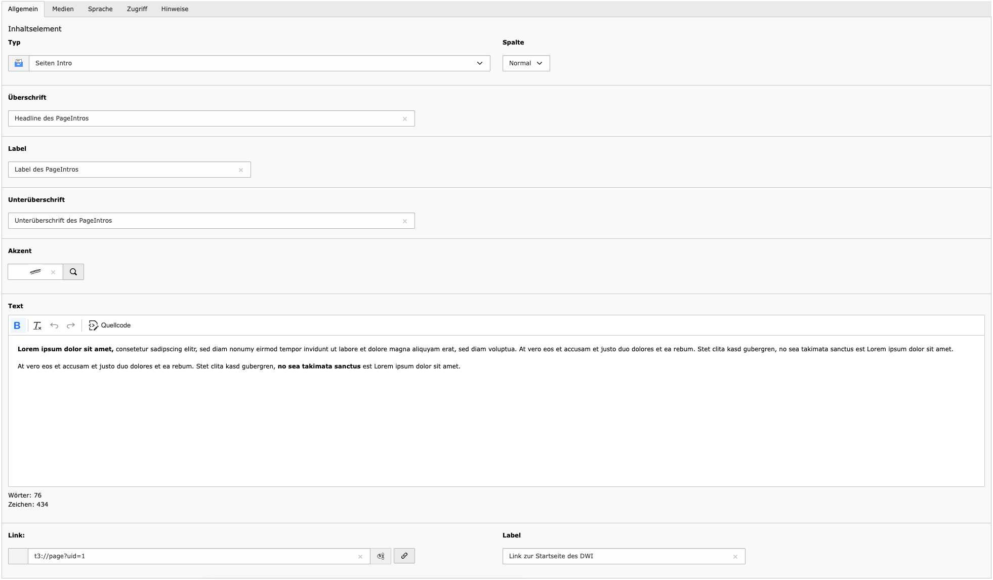
Task: Open the Spalte Normal dropdown
Action: click(526, 63)
